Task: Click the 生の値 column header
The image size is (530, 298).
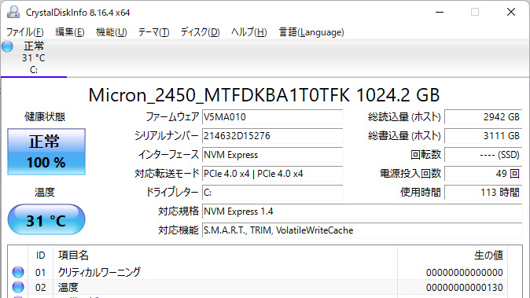Action: click(x=488, y=255)
